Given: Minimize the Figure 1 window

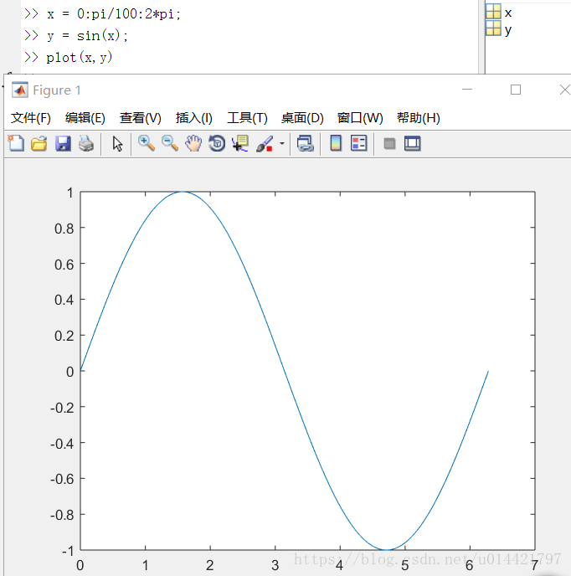Looking at the screenshot, I should pos(467,90).
